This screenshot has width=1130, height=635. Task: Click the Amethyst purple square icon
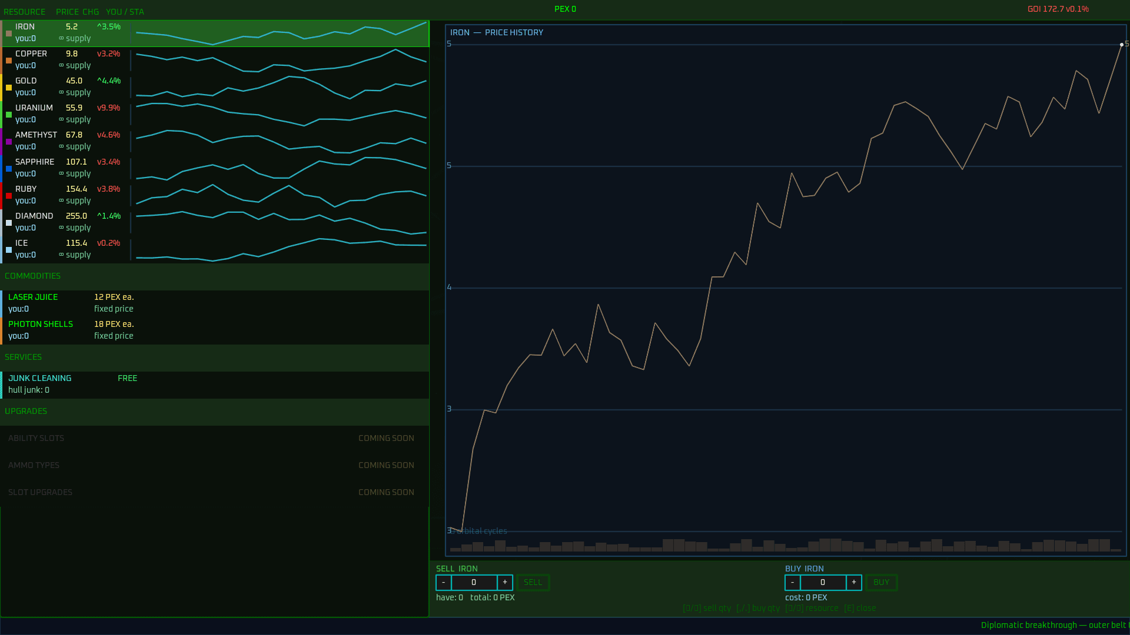tap(9, 142)
